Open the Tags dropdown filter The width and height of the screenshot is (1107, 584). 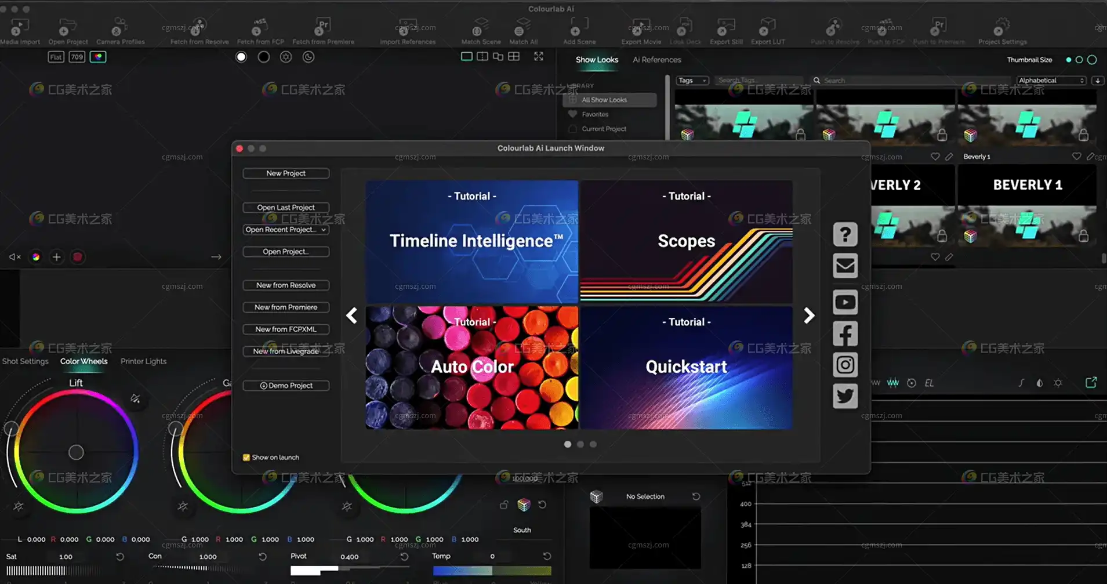(692, 81)
